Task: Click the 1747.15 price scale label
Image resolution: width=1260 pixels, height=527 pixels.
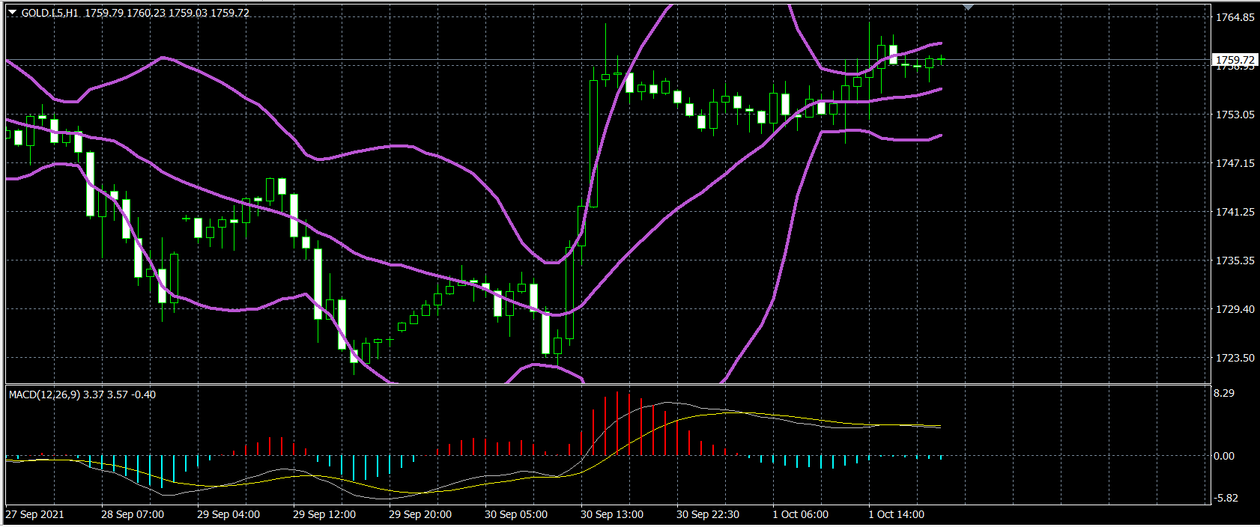Action: [x=1235, y=163]
